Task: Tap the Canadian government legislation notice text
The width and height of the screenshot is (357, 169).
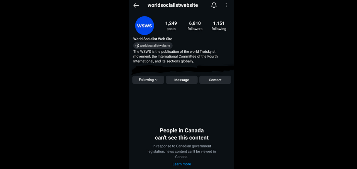Action: [x=182, y=151]
